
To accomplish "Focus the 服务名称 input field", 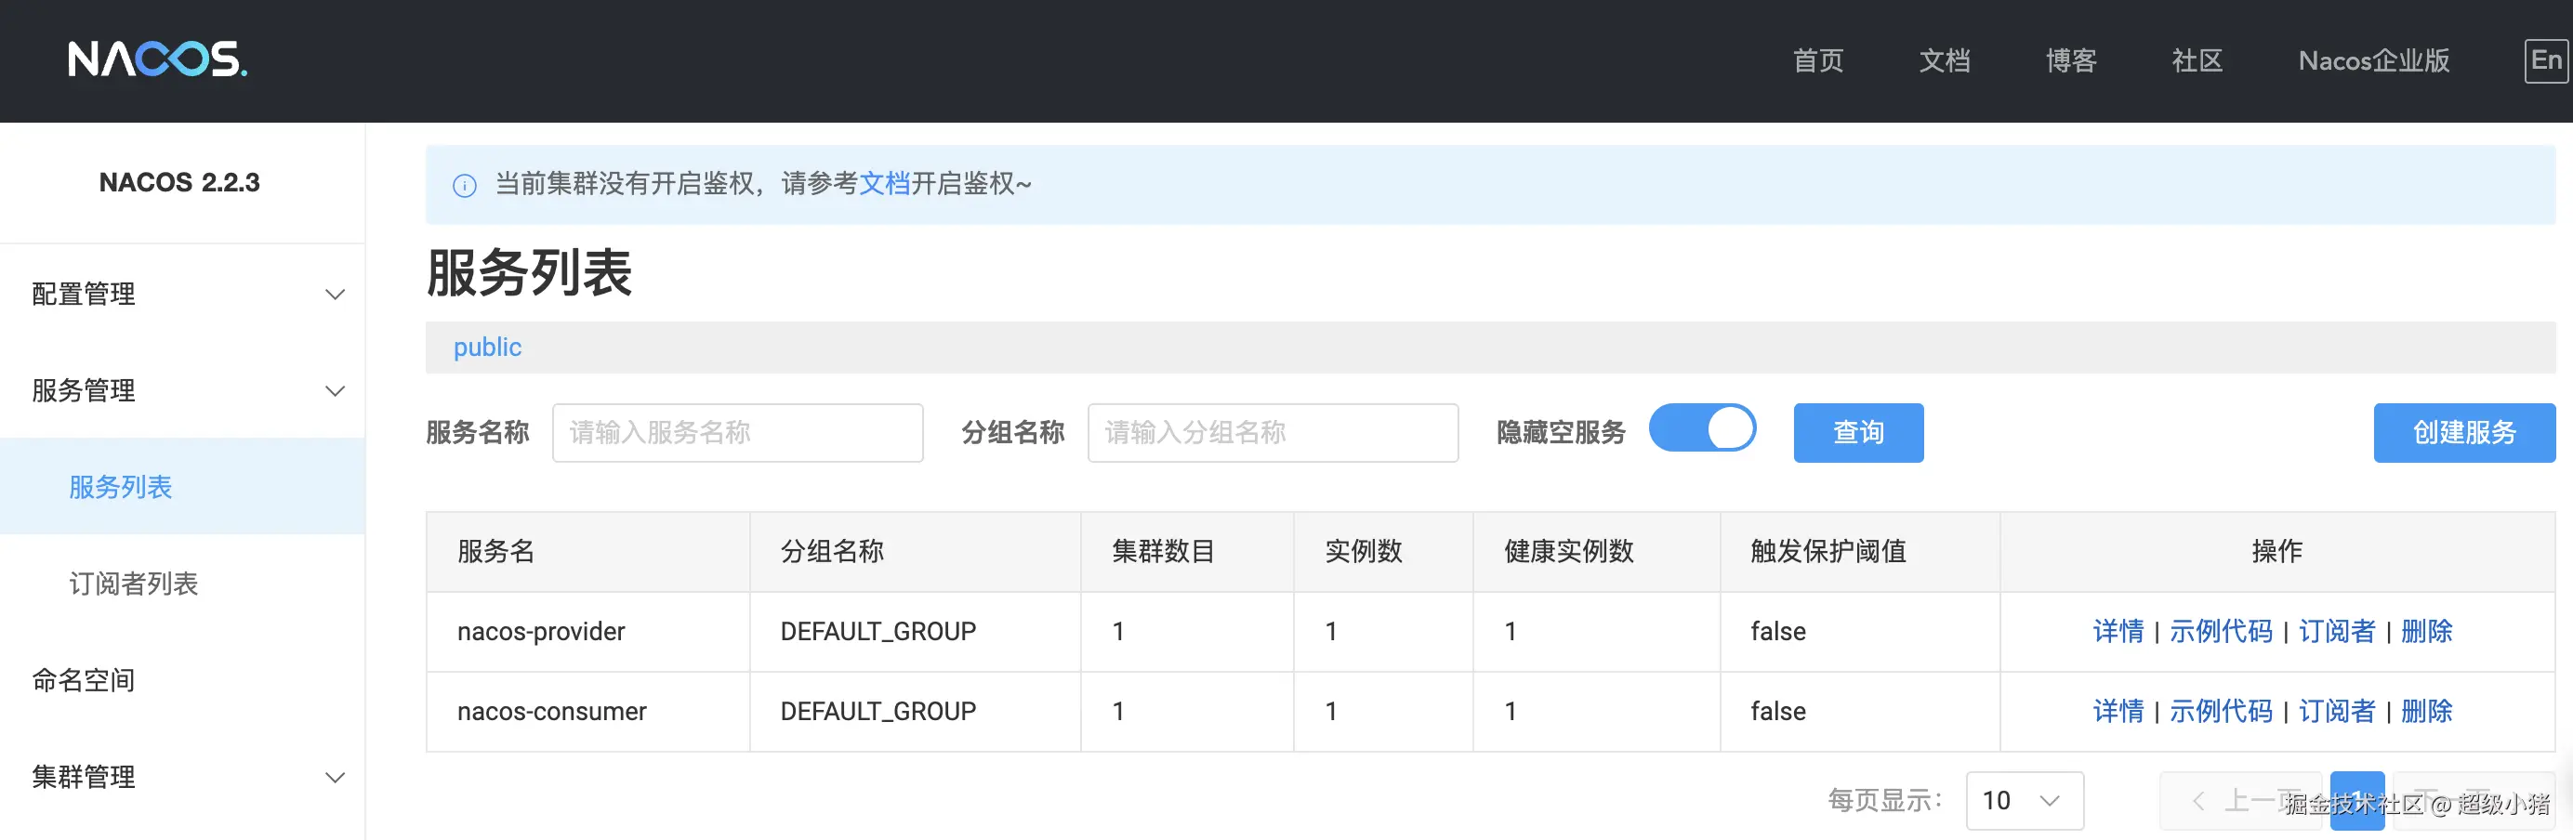I will click(x=737, y=432).
